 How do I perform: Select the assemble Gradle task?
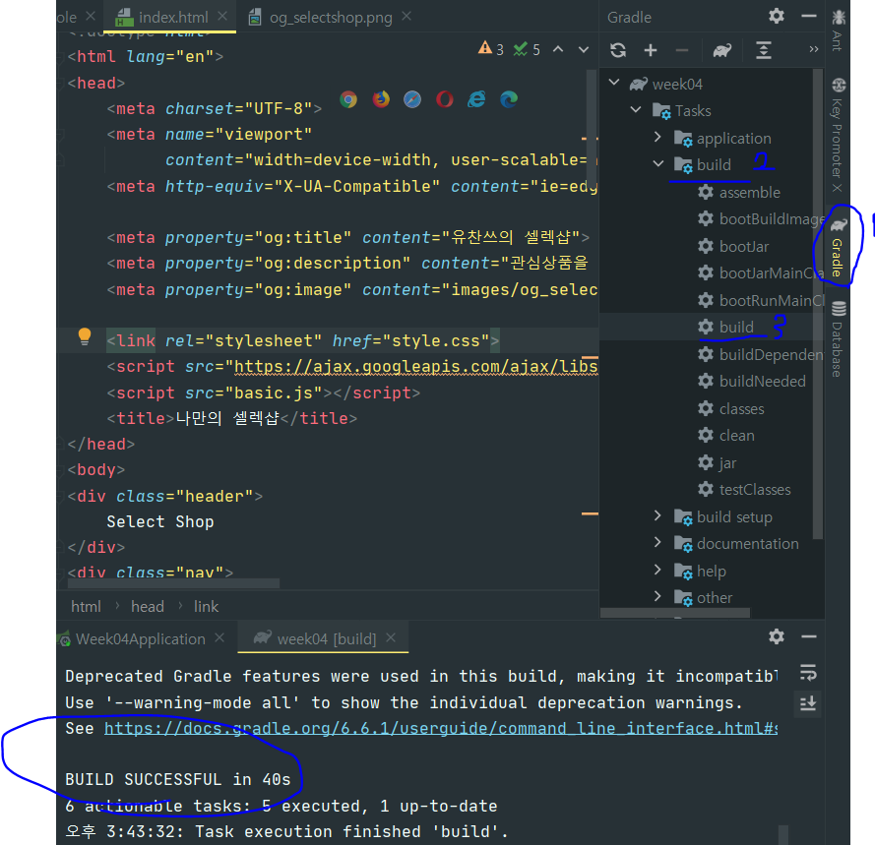click(x=739, y=193)
